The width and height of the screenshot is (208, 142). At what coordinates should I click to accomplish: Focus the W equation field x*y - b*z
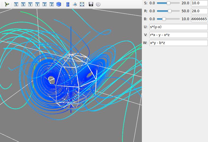(178, 43)
